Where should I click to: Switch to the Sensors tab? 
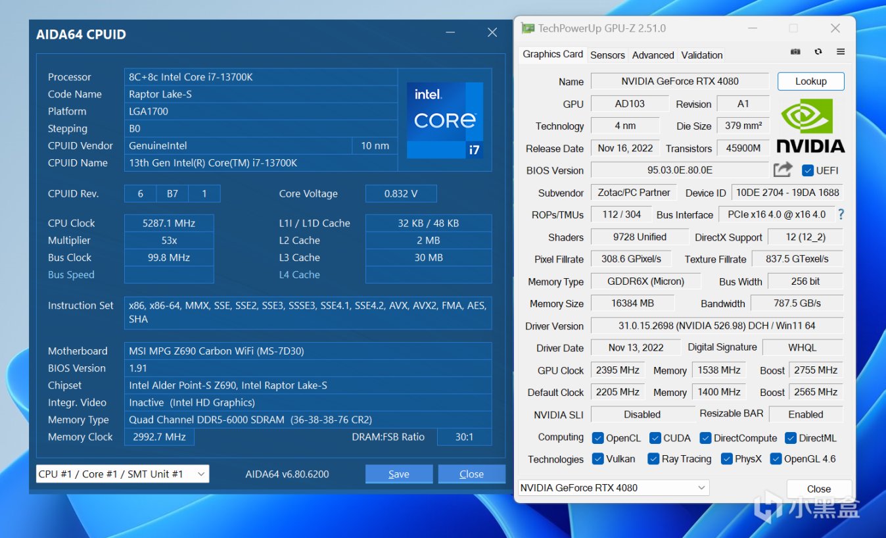point(607,55)
